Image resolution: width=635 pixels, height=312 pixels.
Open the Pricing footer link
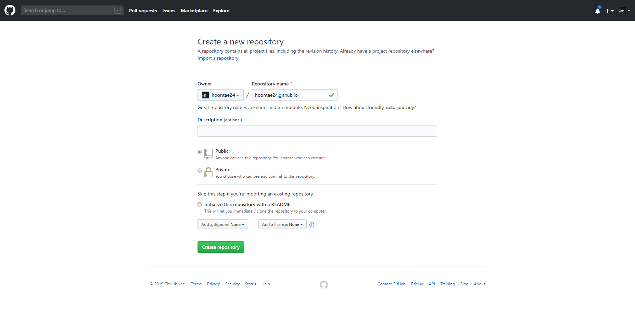tap(417, 284)
